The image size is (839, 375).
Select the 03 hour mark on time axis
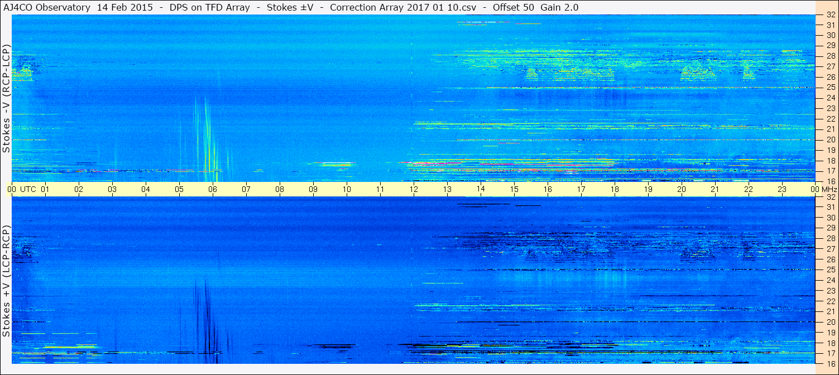coord(112,189)
